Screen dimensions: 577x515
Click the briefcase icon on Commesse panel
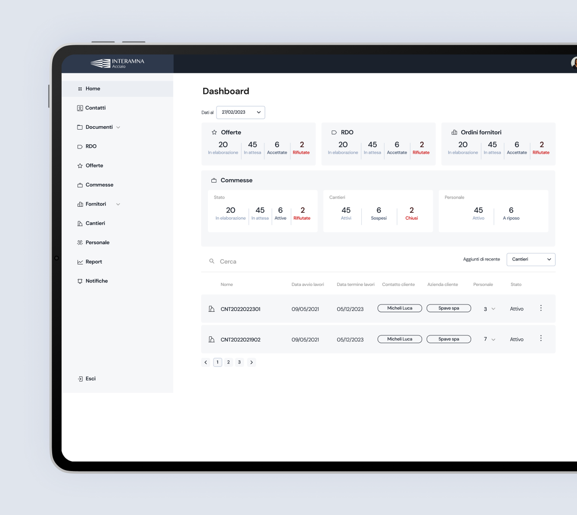(x=214, y=180)
